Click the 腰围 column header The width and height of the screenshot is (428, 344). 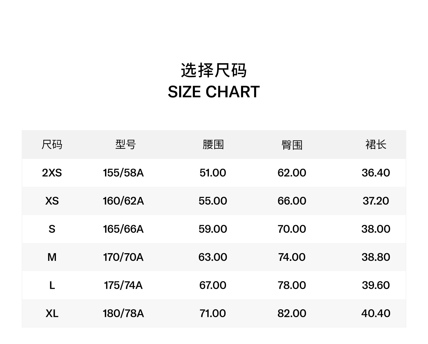[x=213, y=145]
